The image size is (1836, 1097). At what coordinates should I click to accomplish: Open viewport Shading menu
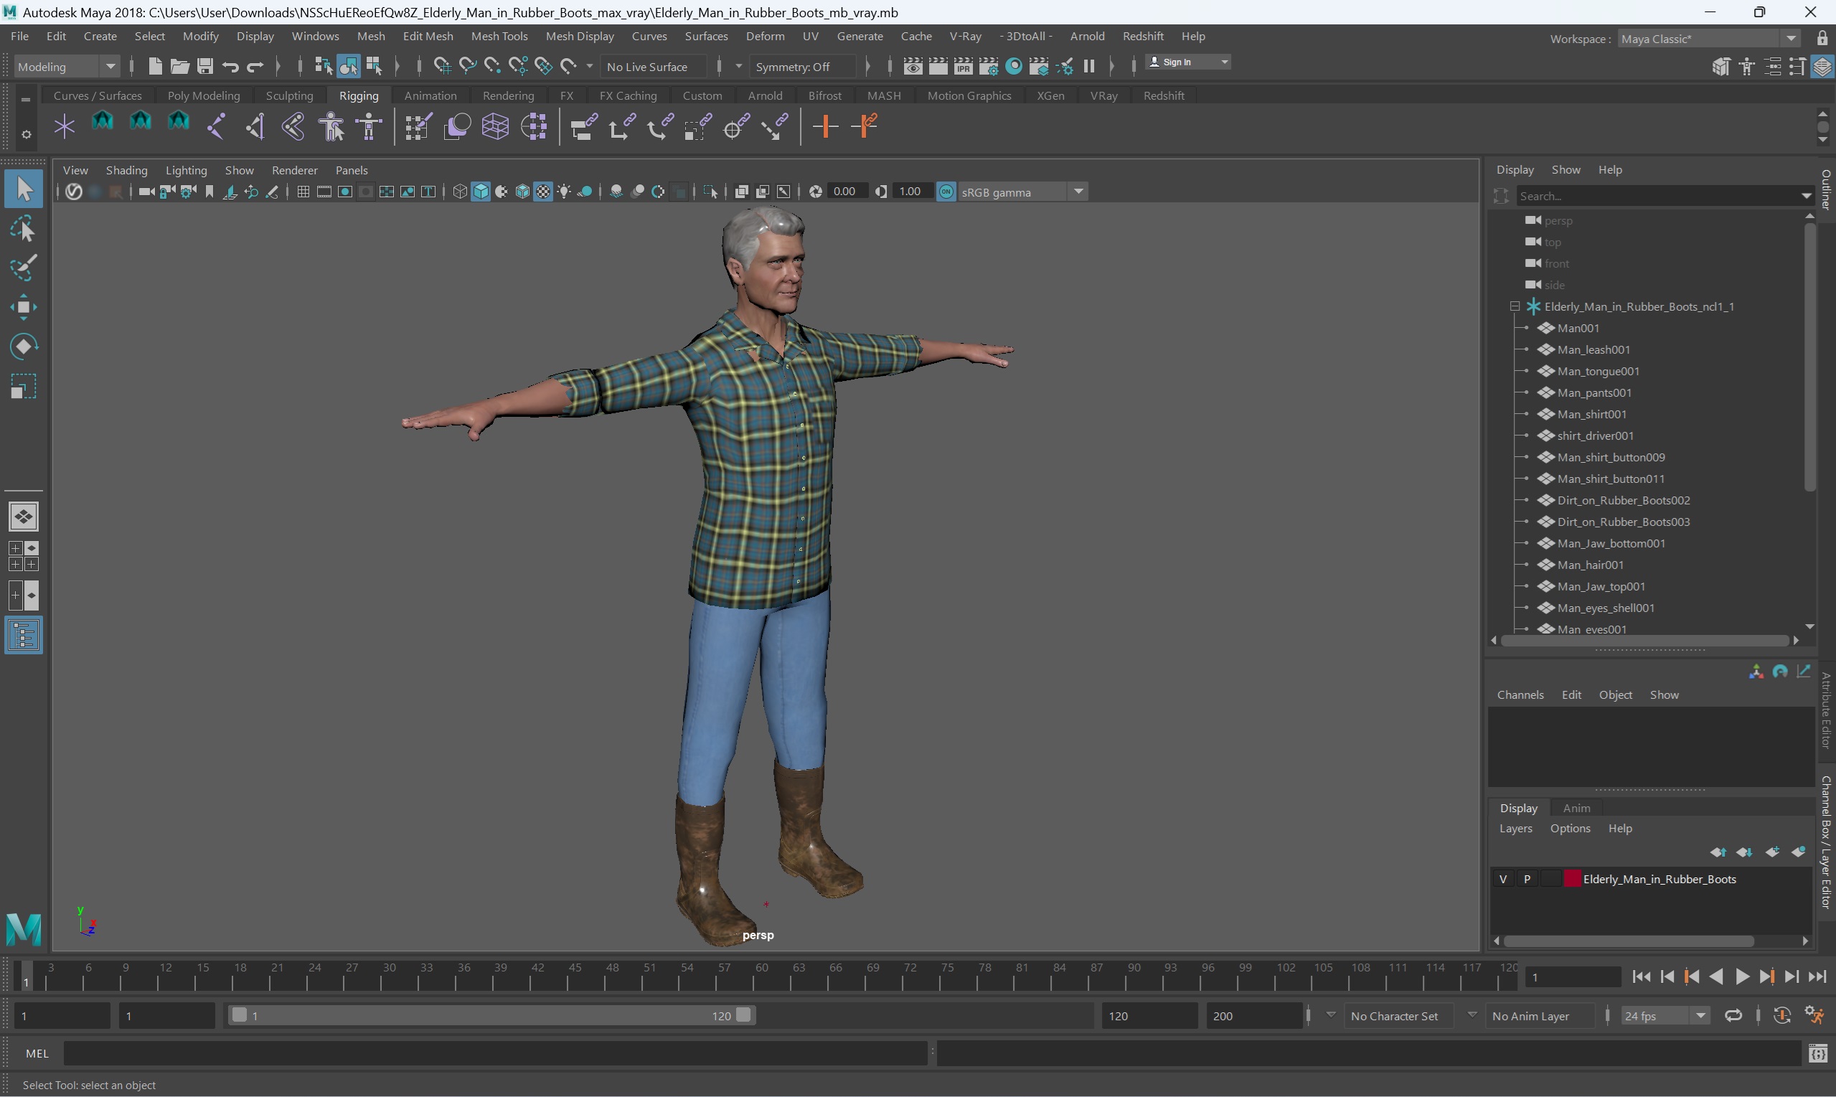[126, 170]
